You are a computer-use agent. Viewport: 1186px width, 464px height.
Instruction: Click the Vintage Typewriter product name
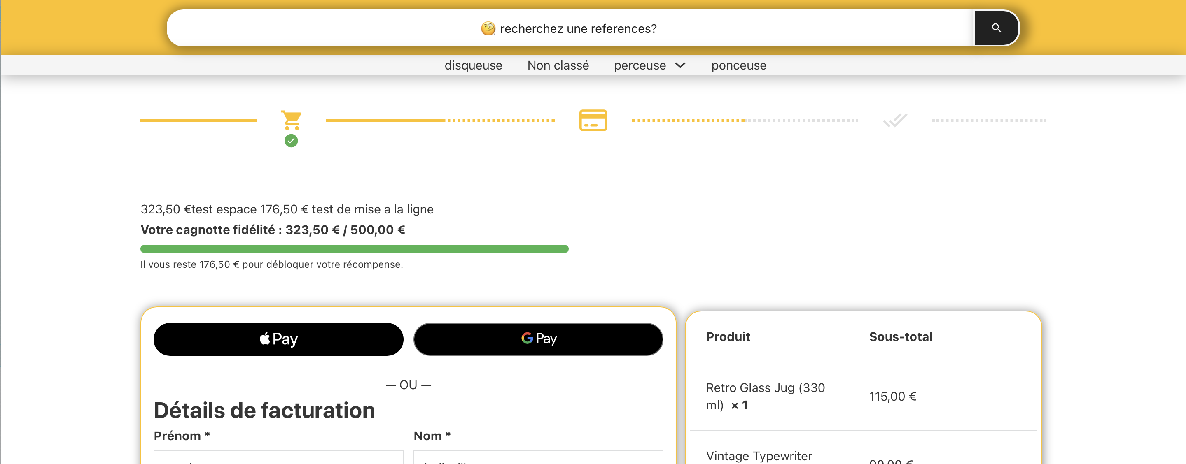(x=759, y=456)
